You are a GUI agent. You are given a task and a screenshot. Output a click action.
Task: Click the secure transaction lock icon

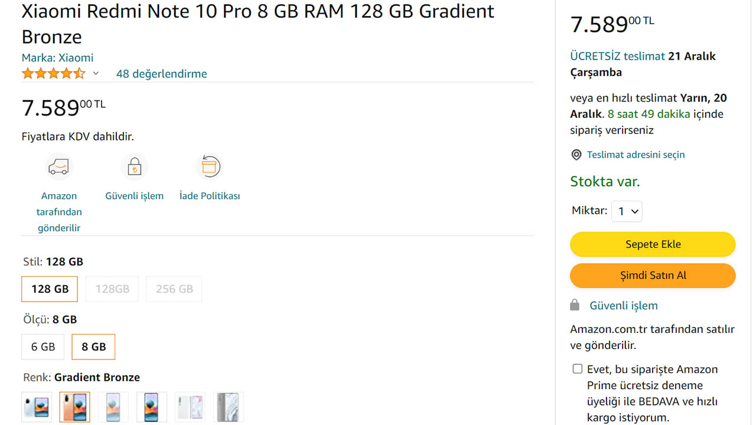tap(135, 167)
